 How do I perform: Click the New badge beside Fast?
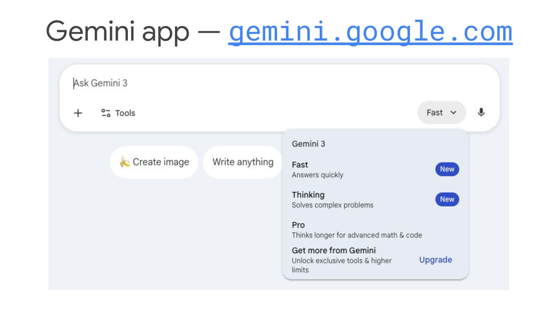coord(447,169)
